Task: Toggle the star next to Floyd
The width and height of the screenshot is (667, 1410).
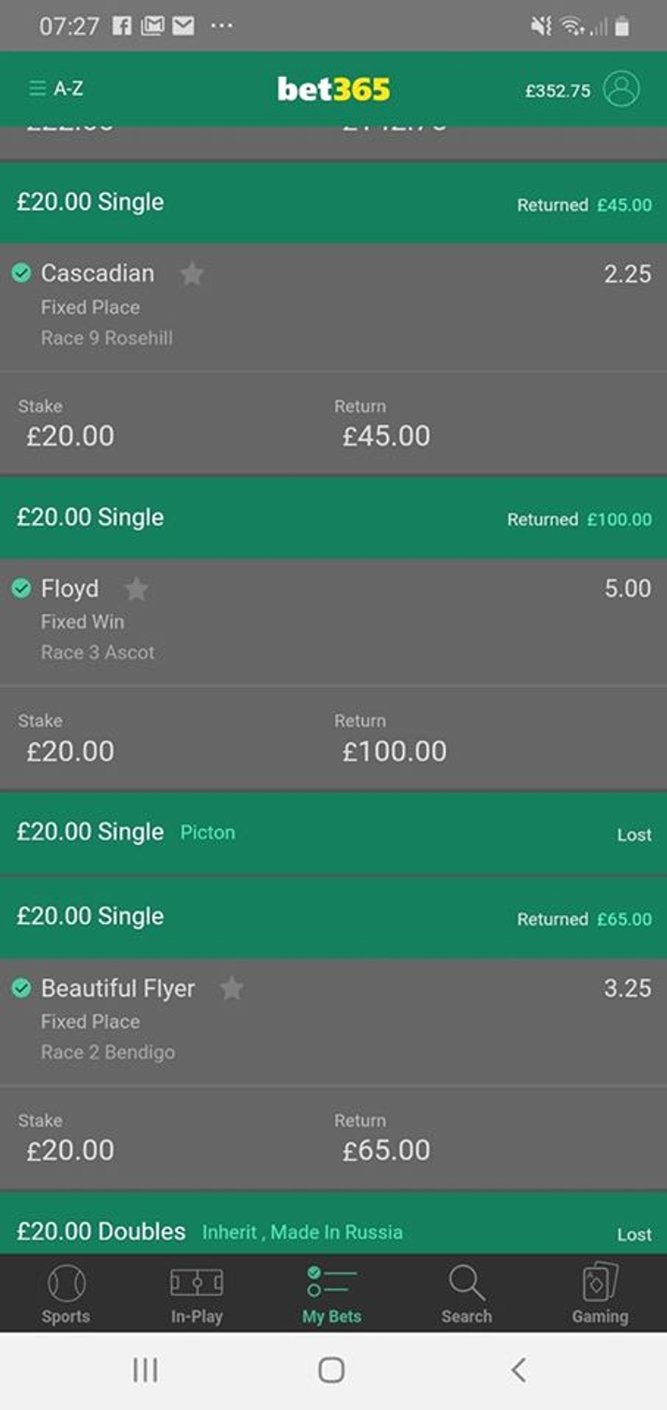Action: pyautogui.click(x=137, y=589)
